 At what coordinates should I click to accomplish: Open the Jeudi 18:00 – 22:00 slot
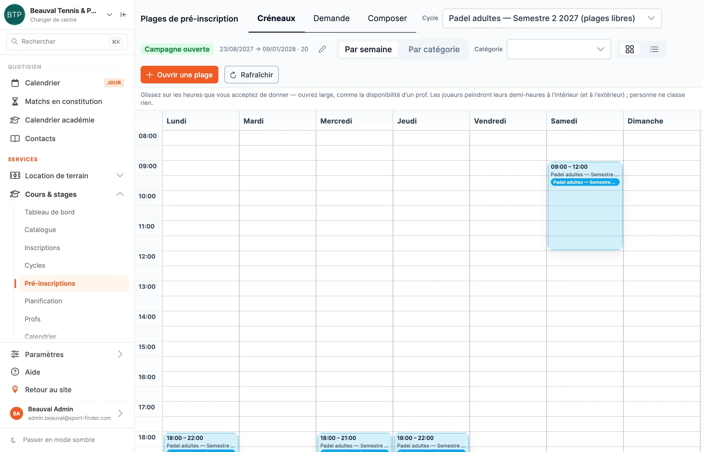(431, 442)
